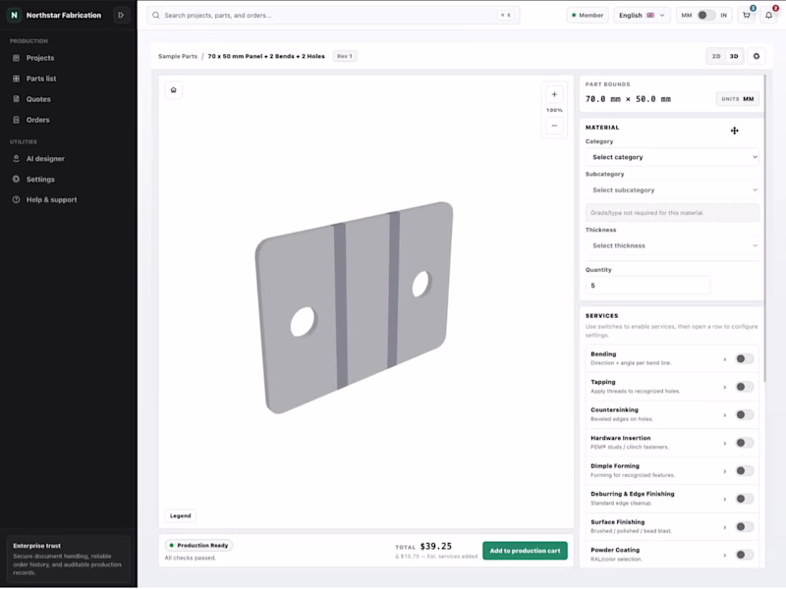Click the Rev 1 badge
The width and height of the screenshot is (786, 589).
[345, 56]
